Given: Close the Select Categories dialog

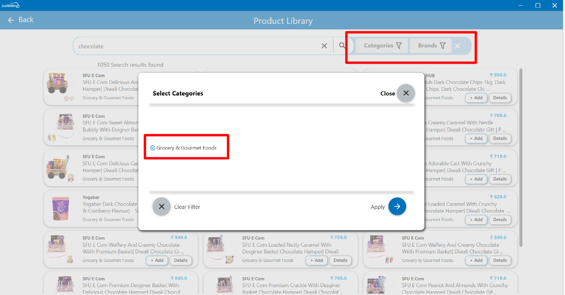Looking at the screenshot, I should tap(406, 93).
